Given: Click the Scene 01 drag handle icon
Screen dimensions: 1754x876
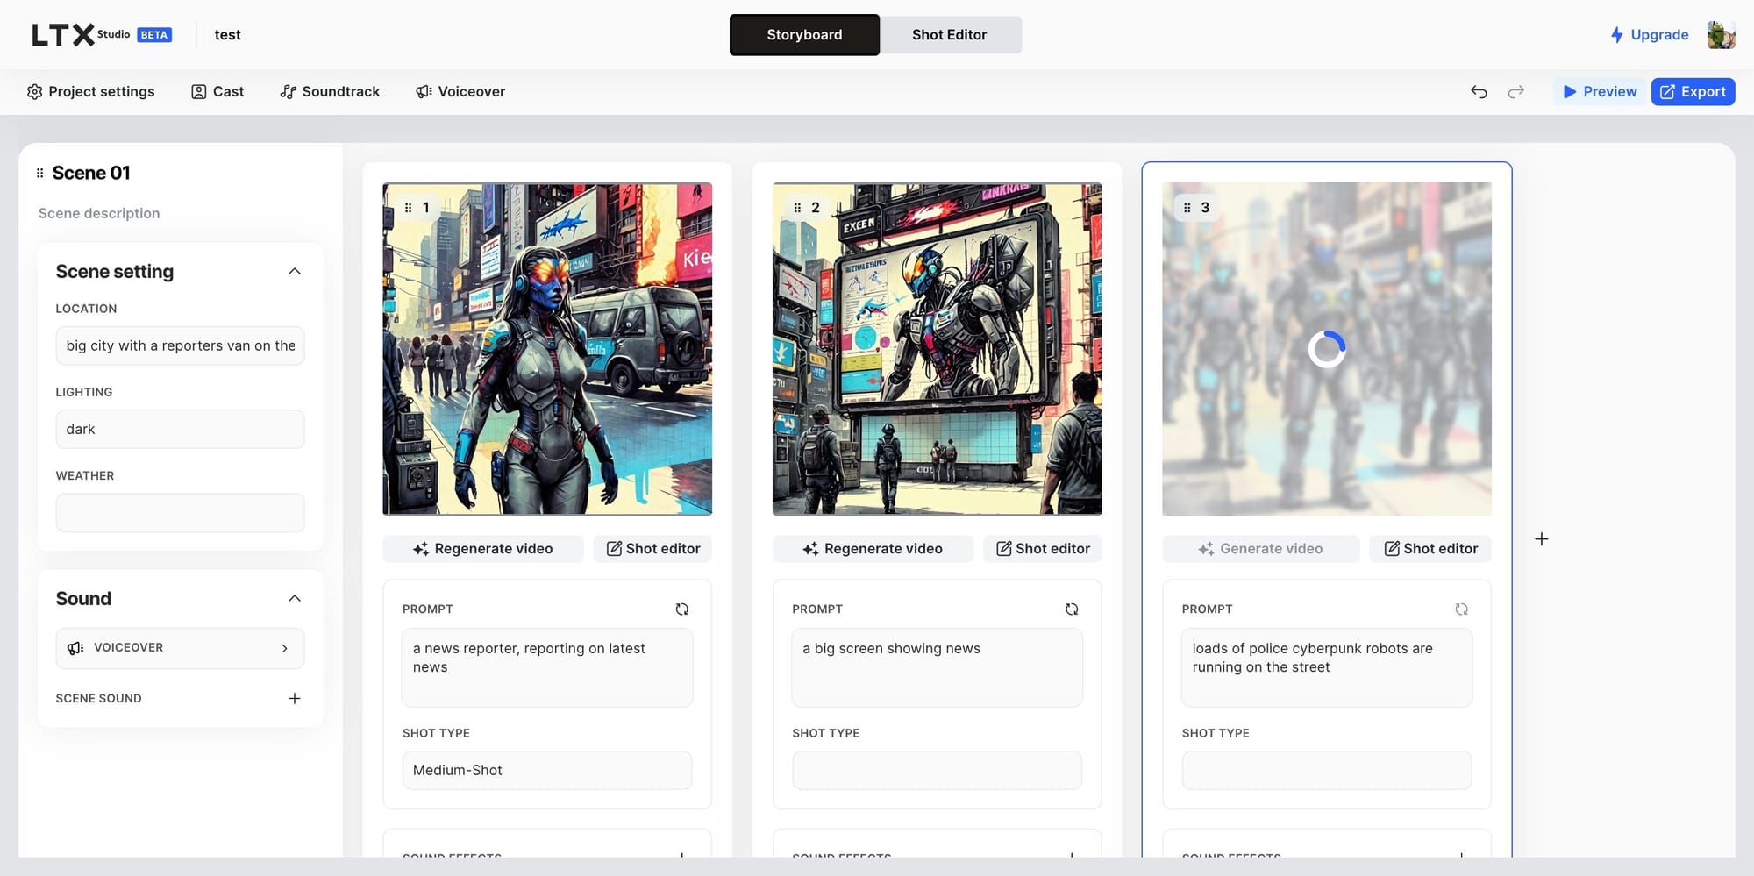Looking at the screenshot, I should tap(39, 174).
